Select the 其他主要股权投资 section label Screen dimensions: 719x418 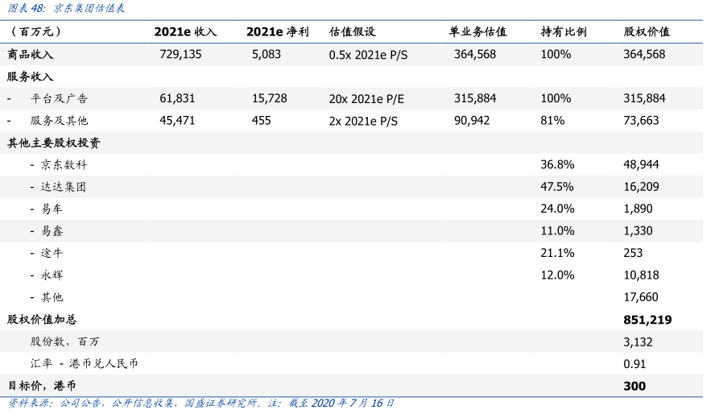(54, 143)
